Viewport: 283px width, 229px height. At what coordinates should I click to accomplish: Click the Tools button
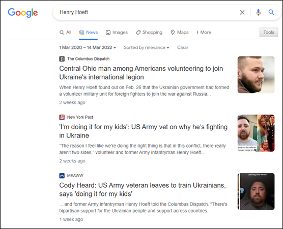[x=269, y=32]
